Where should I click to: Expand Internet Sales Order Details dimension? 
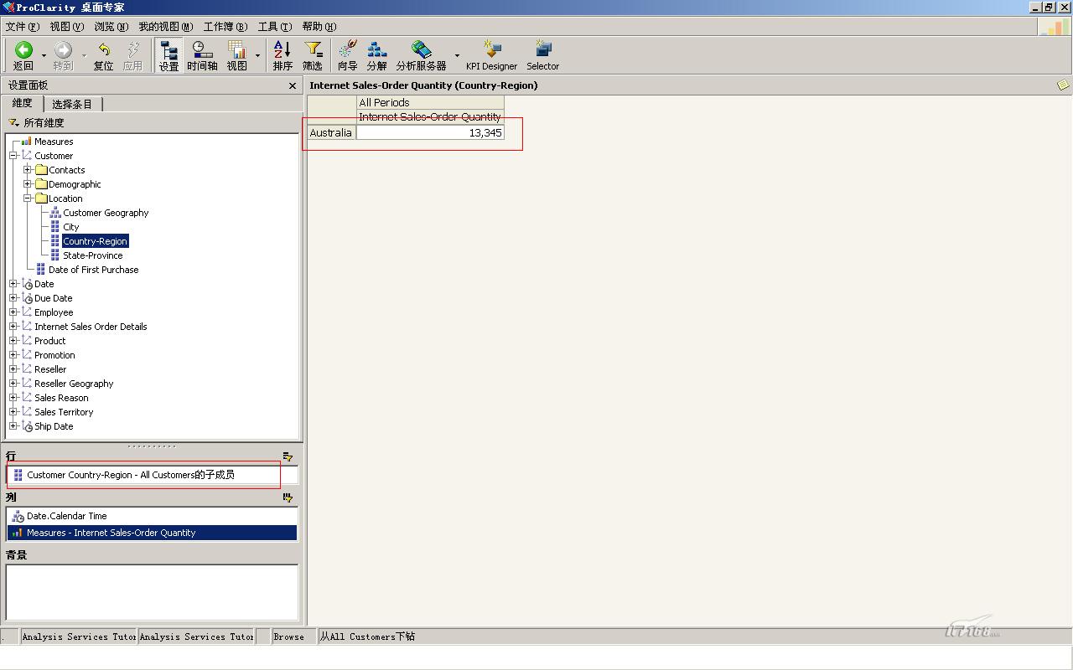coord(13,327)
